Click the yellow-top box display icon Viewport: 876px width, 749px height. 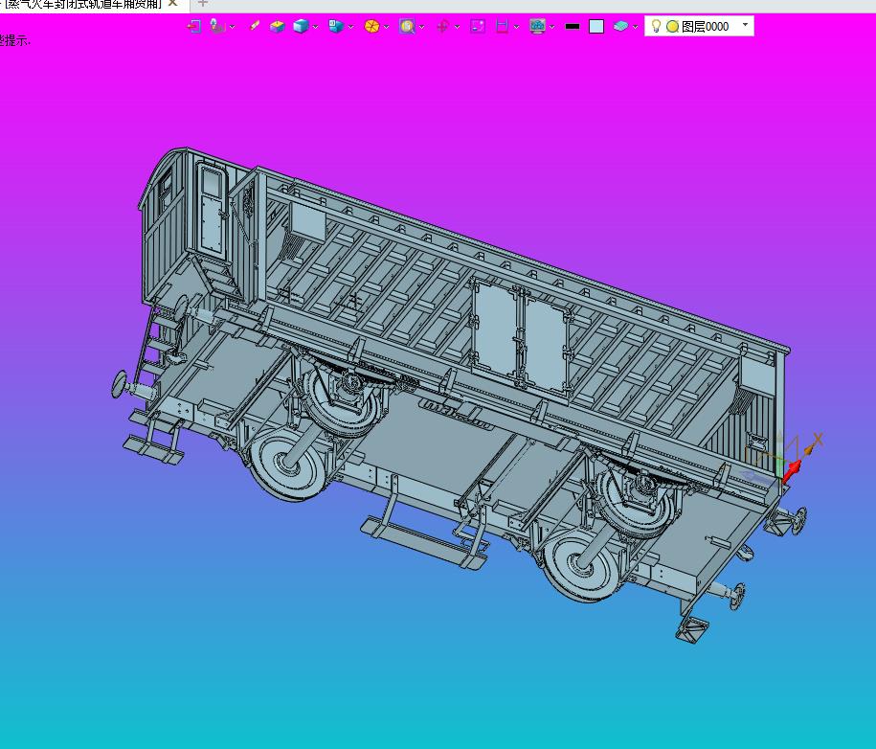coord(277,26)
